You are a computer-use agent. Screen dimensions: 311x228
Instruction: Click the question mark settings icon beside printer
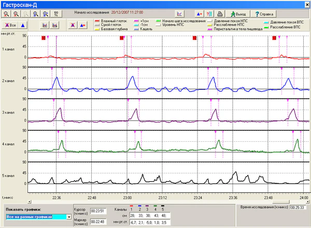210,14
